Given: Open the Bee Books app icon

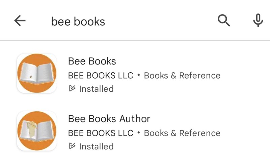Looking at the screenshot, I should pos(37,74).
